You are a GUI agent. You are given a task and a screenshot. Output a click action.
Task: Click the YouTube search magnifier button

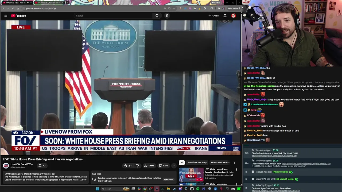(157, 16)
